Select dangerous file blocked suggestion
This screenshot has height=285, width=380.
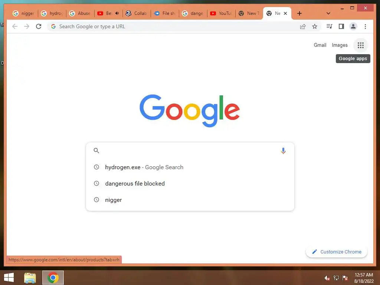pyautogui.click(x=190, y=183)
